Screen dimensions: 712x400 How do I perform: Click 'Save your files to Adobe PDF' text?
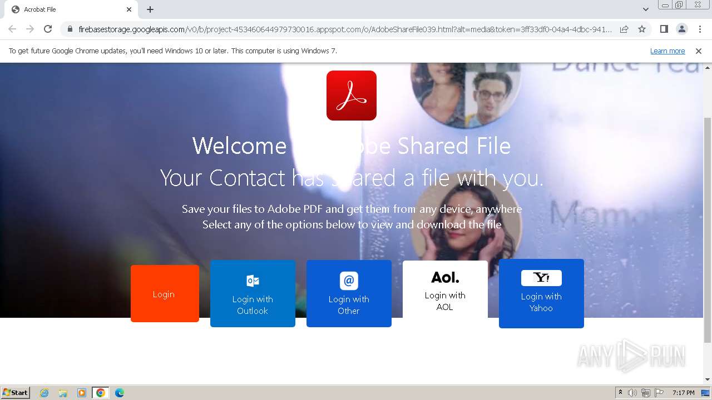(x=352, y=209)
